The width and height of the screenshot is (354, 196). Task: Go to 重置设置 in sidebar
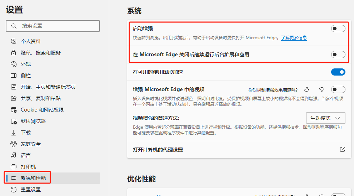(31, 190)
